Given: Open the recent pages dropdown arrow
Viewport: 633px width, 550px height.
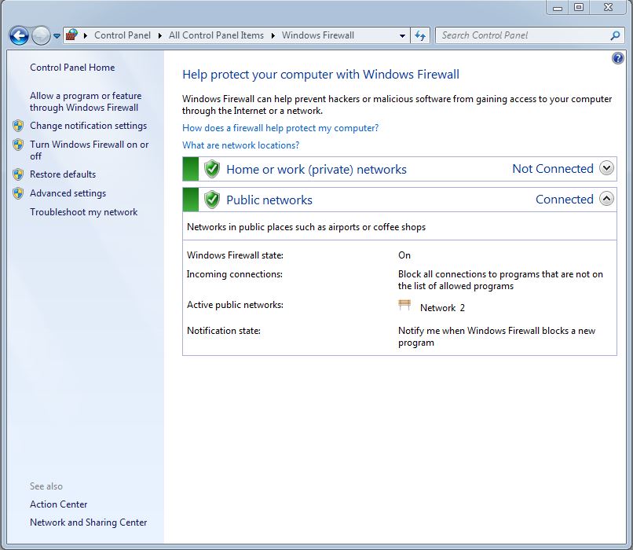Looking at the screenshot, I should tap(57, 36).
